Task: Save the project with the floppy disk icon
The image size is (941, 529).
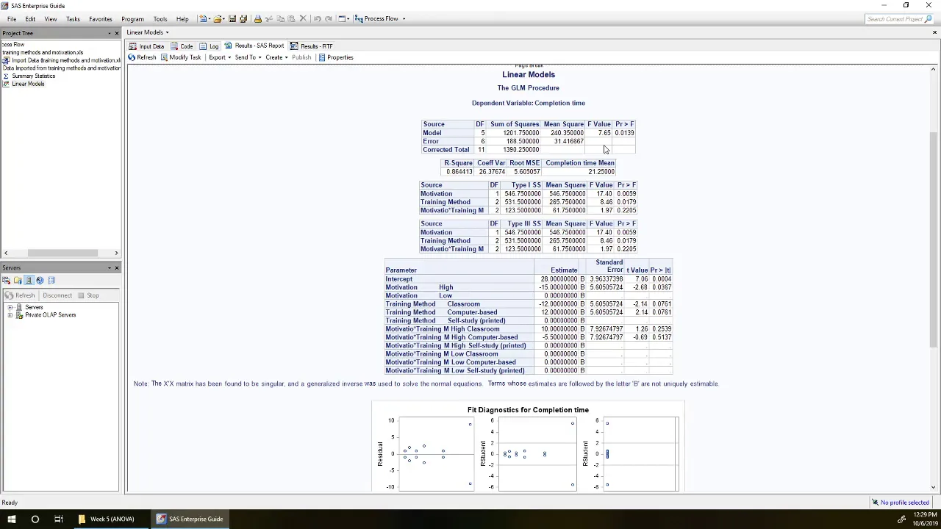Action: pyautogui.click(x=232, y=18)
